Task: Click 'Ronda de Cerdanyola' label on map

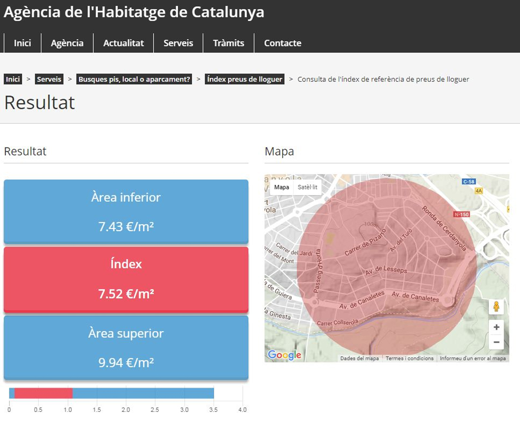Action: [444, 228]
